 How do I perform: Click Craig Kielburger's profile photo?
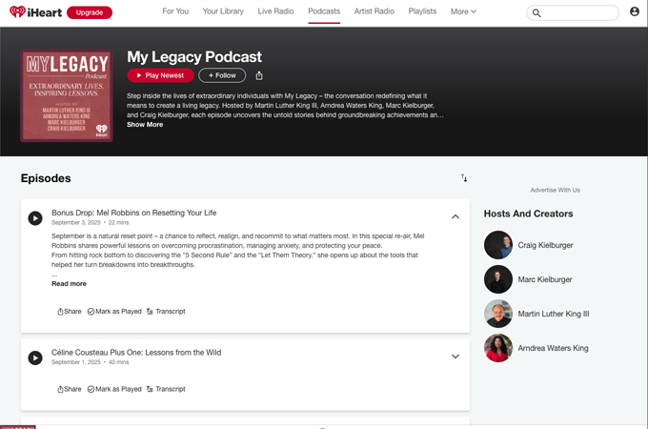498,245
